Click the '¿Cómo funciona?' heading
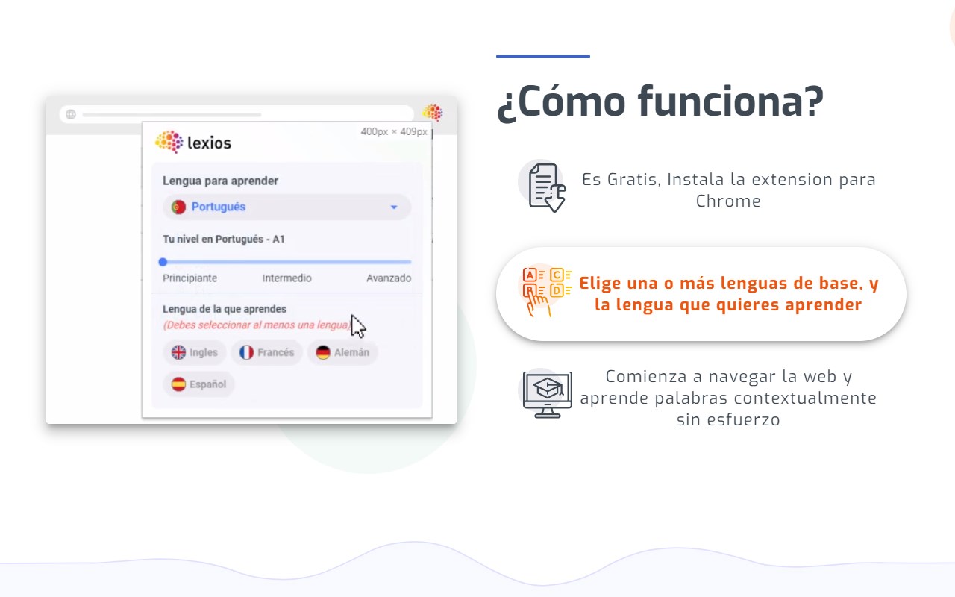This screenshot has height=597, width=955. pos(660,101)
